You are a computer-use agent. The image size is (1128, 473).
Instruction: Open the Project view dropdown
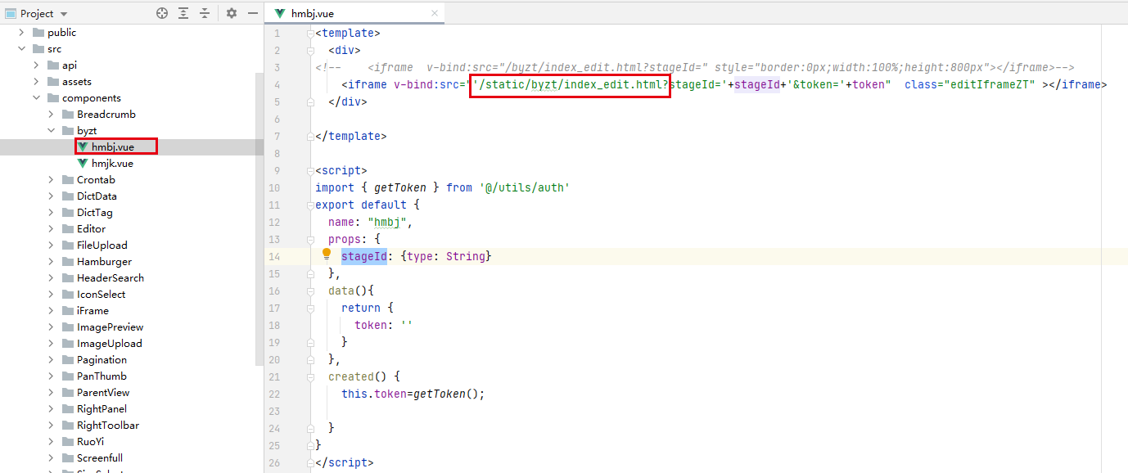64,14
